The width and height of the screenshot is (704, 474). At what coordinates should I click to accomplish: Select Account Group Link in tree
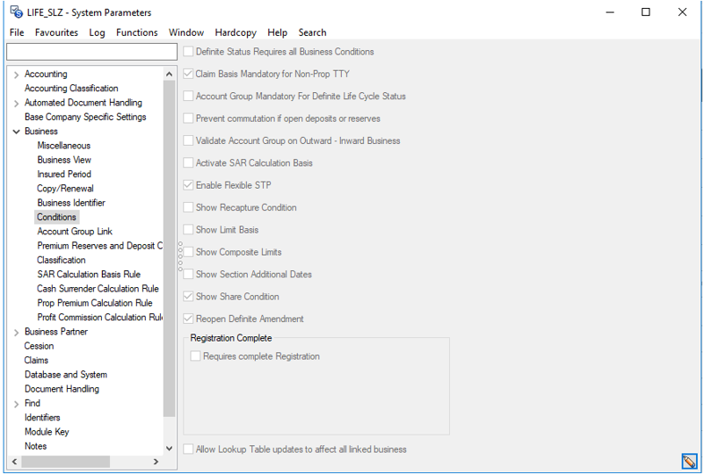point(75,232)
